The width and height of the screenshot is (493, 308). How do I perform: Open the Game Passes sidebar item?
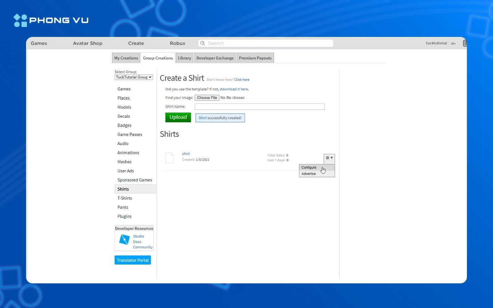point(130,134)
